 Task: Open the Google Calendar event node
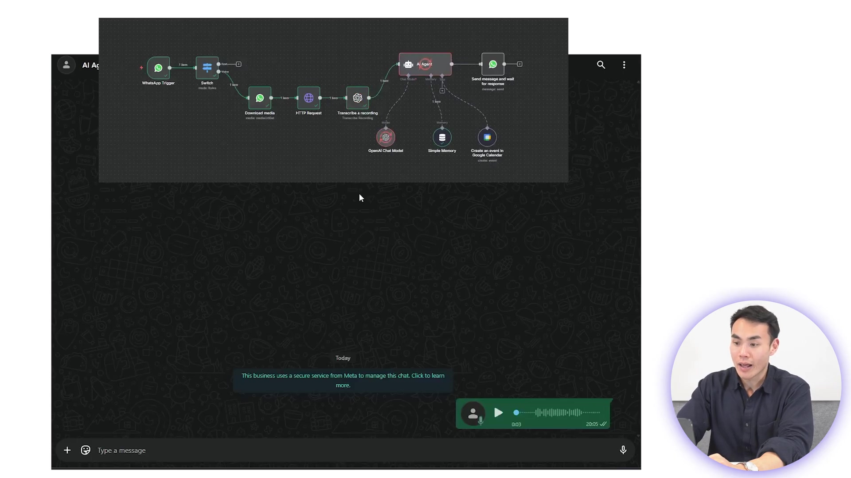point(487,137)
